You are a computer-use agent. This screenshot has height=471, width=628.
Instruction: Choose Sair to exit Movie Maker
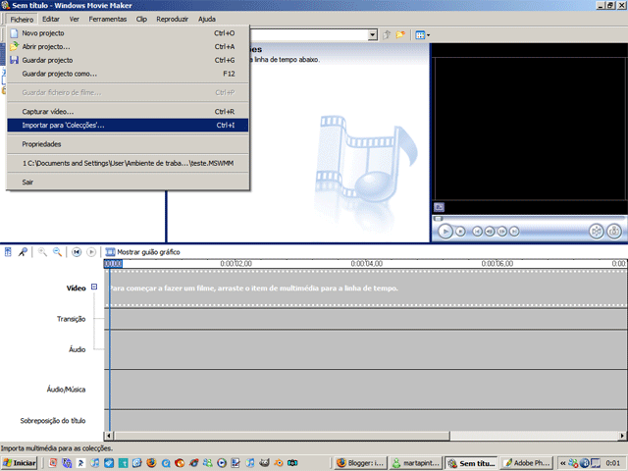128,183
